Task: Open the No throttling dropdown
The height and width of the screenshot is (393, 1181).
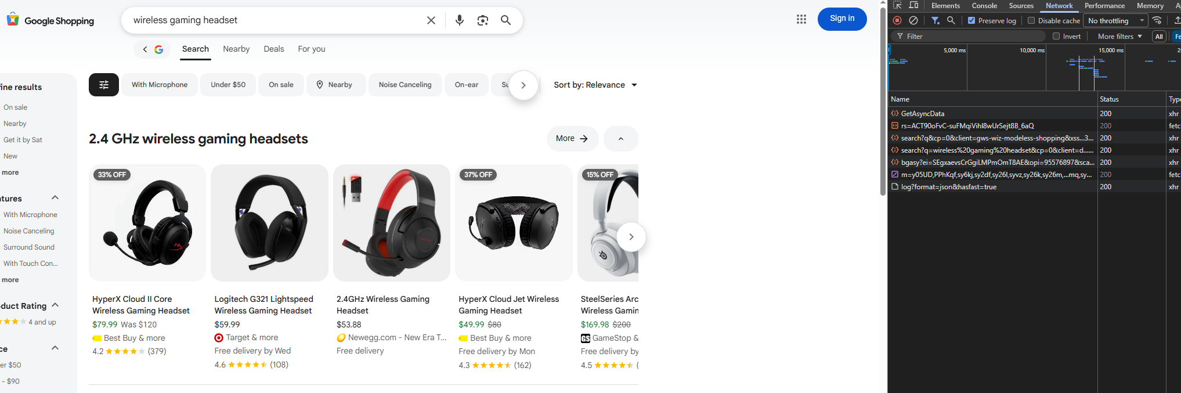Action: point(1116,20)
